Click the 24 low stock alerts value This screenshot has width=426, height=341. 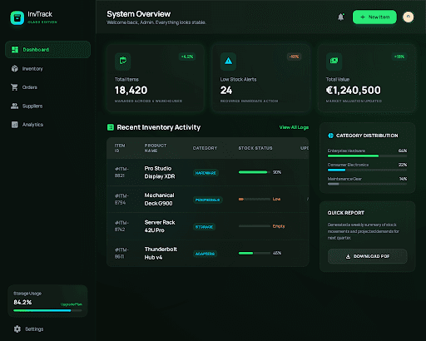click(x=226, y=90)
